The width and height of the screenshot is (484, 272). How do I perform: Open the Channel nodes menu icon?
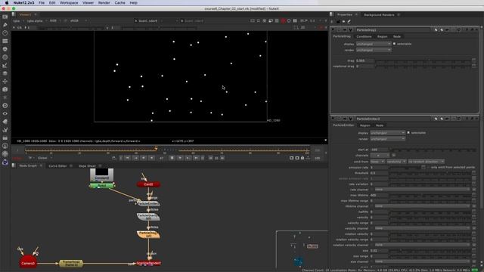point(5,41)
